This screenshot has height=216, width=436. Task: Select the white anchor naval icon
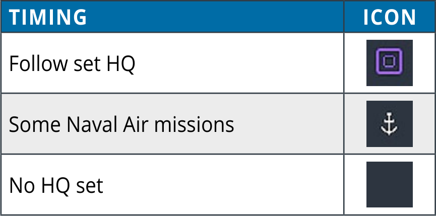pos(389,125)
